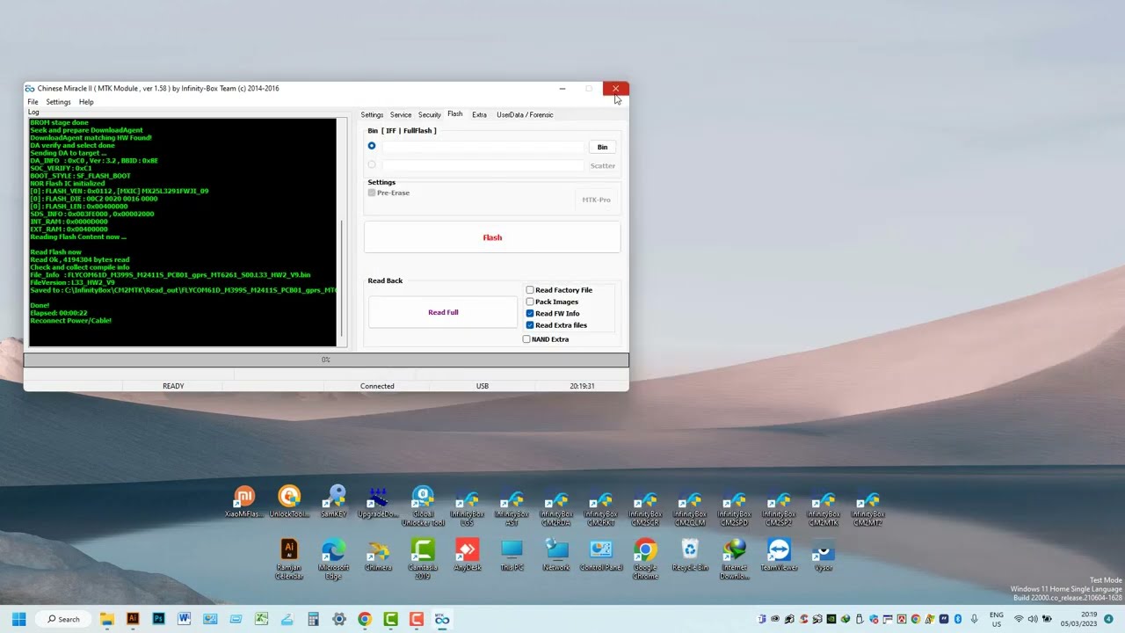Launch the InfinityBox CM2RKT desktop icon
1125x633 pixels.
[x=601, y=506]
